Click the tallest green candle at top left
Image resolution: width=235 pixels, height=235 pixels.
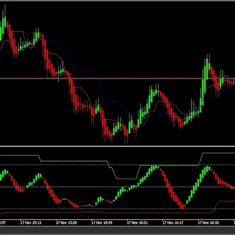point(5,19)
